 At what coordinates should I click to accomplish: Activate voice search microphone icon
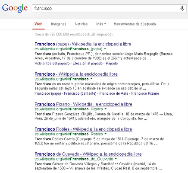coord(182,9)
